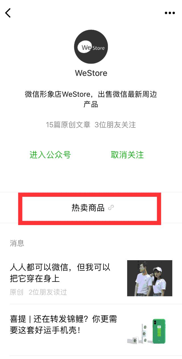Screen dimensions: 182x359
Task: Tap the 原创 tag under first article
Action: [16, 292]
